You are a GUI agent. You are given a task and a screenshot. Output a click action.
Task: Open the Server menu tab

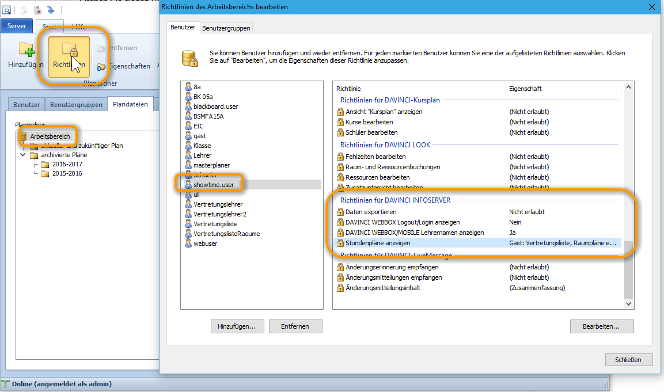[x=17, y=26]
